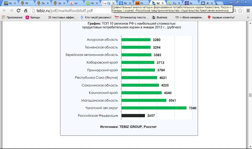Click the 4540 value label
252x149 pixels.
tap(168, 93)
